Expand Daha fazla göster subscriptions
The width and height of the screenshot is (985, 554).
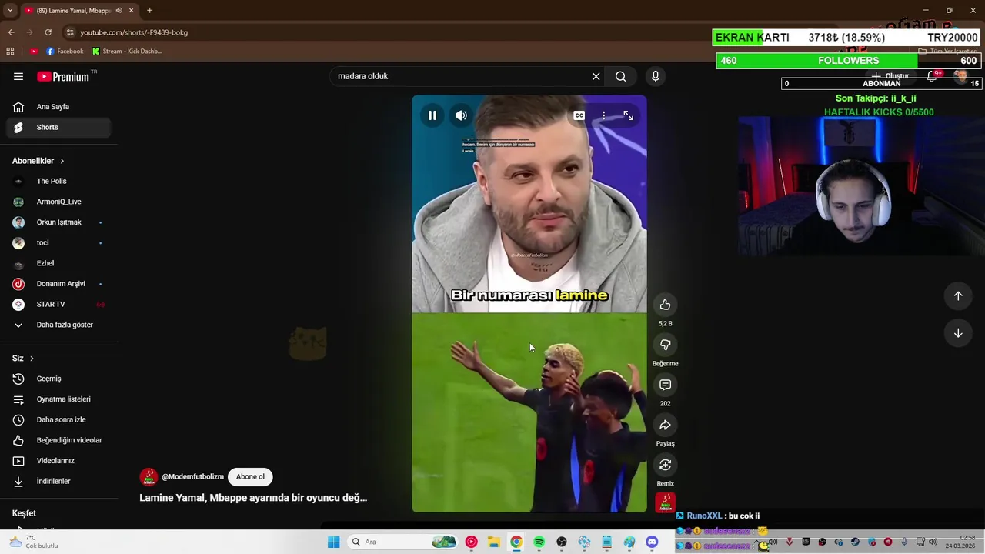(x=58, y=325)
